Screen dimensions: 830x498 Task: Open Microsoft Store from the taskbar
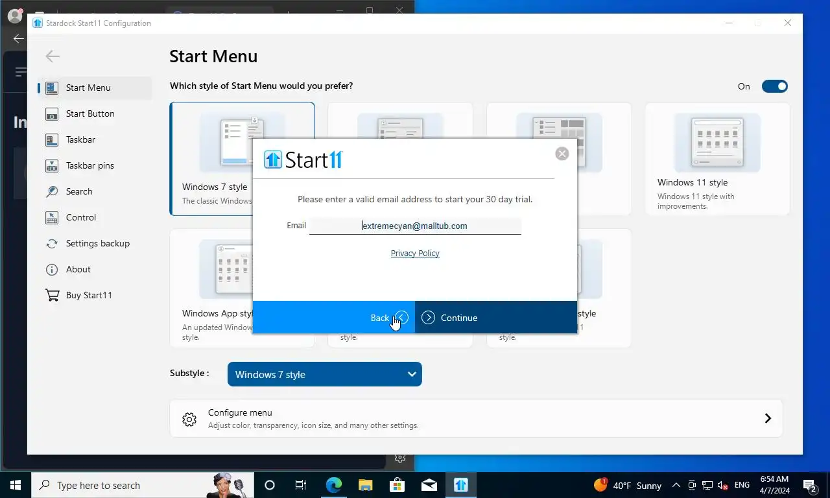(x=397, y=485)
